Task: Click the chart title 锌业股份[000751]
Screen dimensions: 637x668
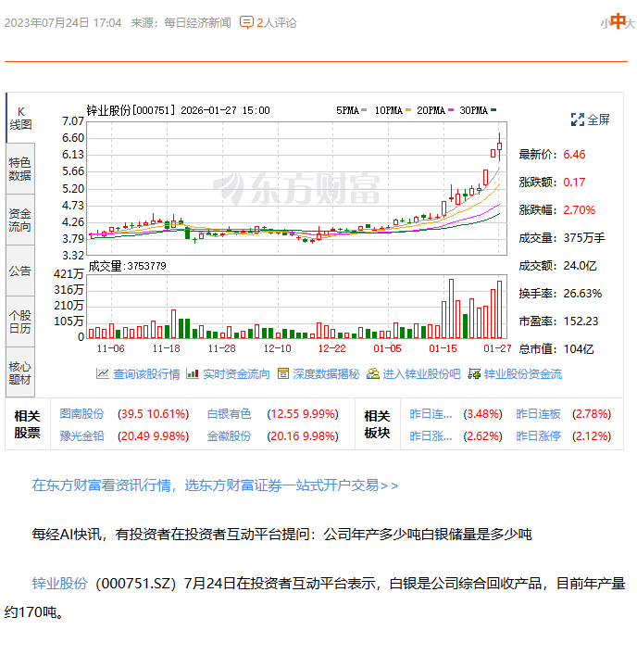Action: 131,110
